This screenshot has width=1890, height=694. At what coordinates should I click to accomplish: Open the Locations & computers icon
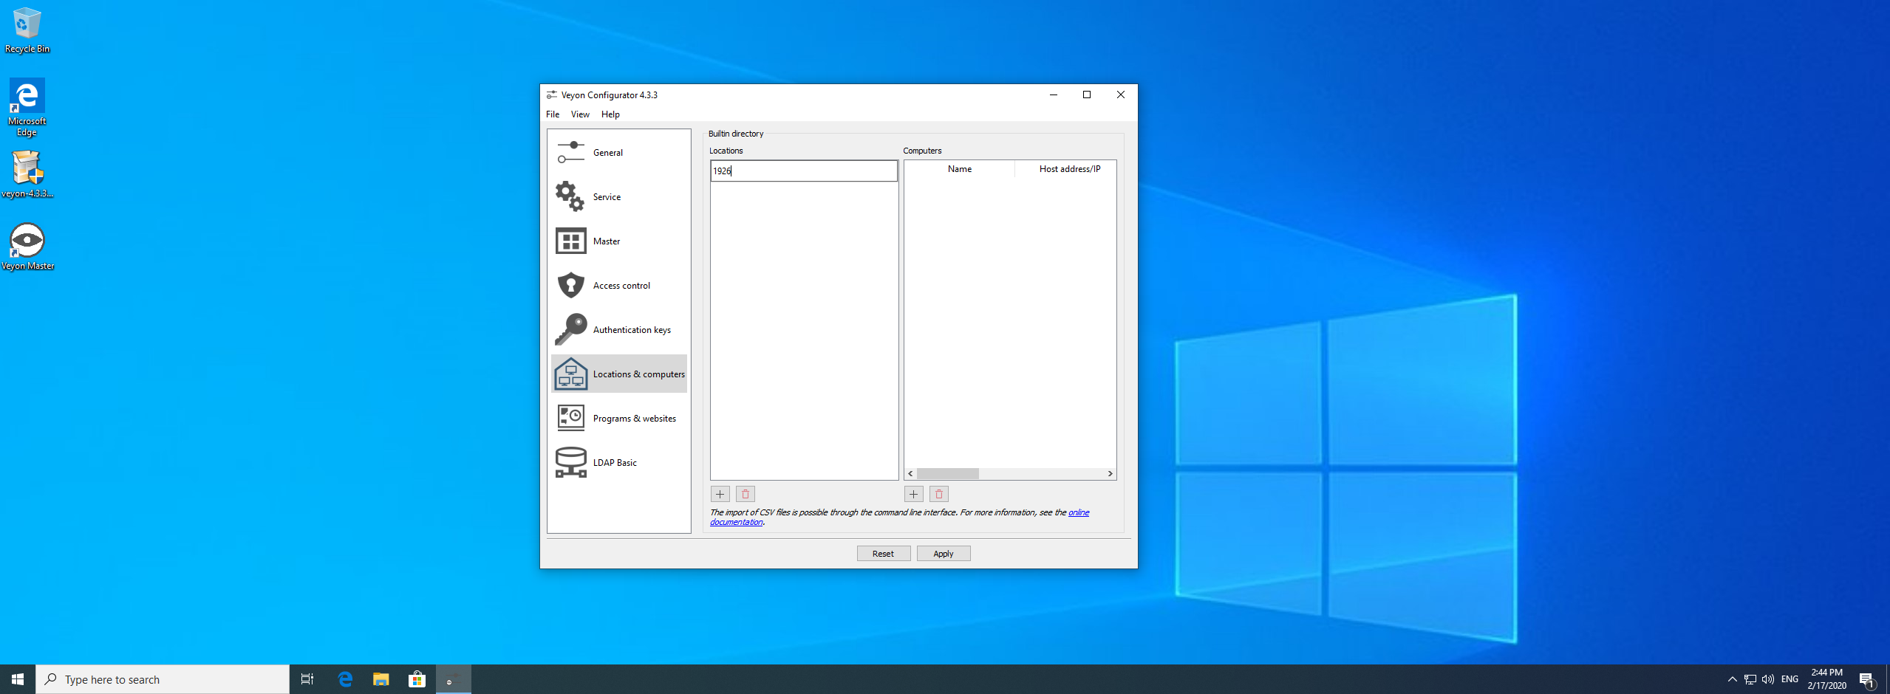point(570,374)
